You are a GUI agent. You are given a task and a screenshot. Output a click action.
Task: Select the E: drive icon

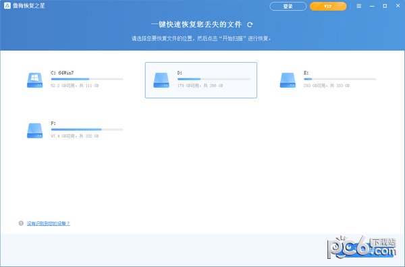(288, 80)
